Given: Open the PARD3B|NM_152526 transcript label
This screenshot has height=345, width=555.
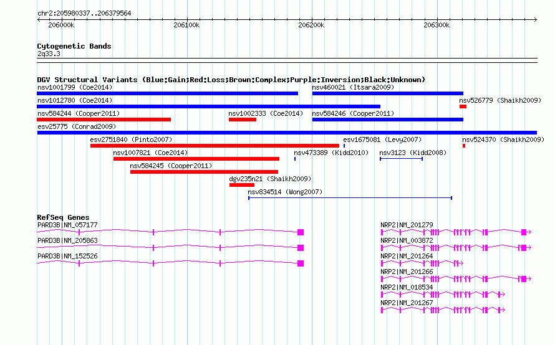Looking at the screenshot, I should [x=67, y=256].
